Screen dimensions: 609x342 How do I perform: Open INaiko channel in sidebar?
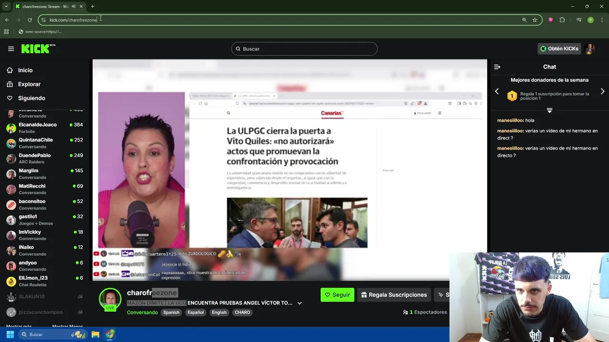[45, 250]
